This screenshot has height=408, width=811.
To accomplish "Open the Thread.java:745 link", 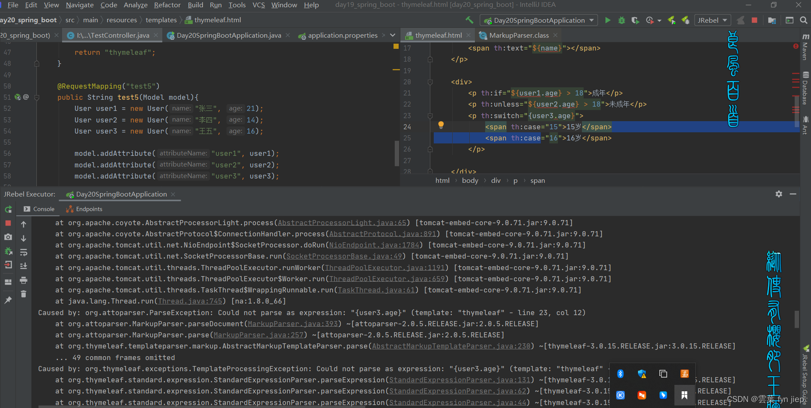I will (190, 301).
